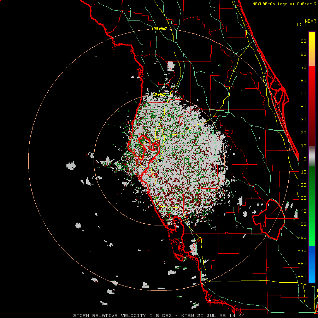Click the 10 value on the velocity scale
318x318 pixels.
tap(304, 146)
